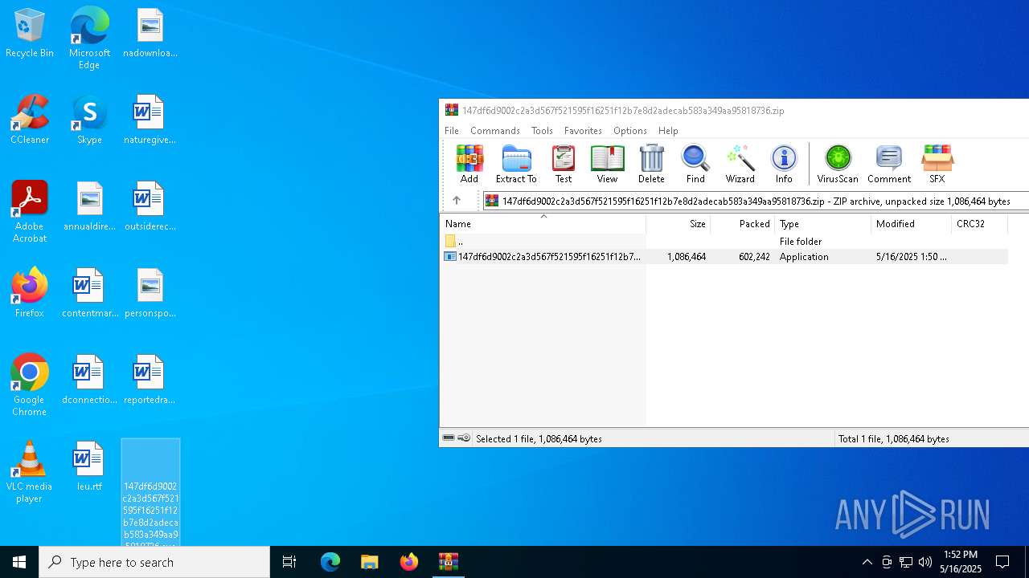Select the Google Chrome desktop shortcut
This screenshot has width=1029, height=578.
[x=30, y=385]
